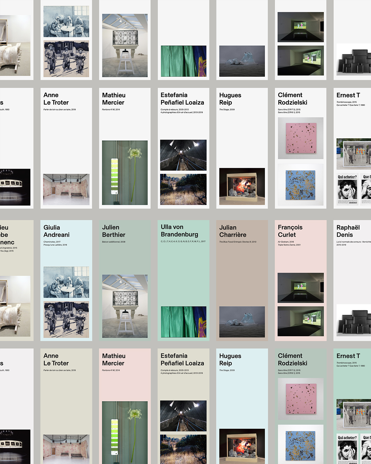Click green curtain image on Ulla von Brandenburg card
The height and width of the screenshot is (464, 371).
coord(183,321)
